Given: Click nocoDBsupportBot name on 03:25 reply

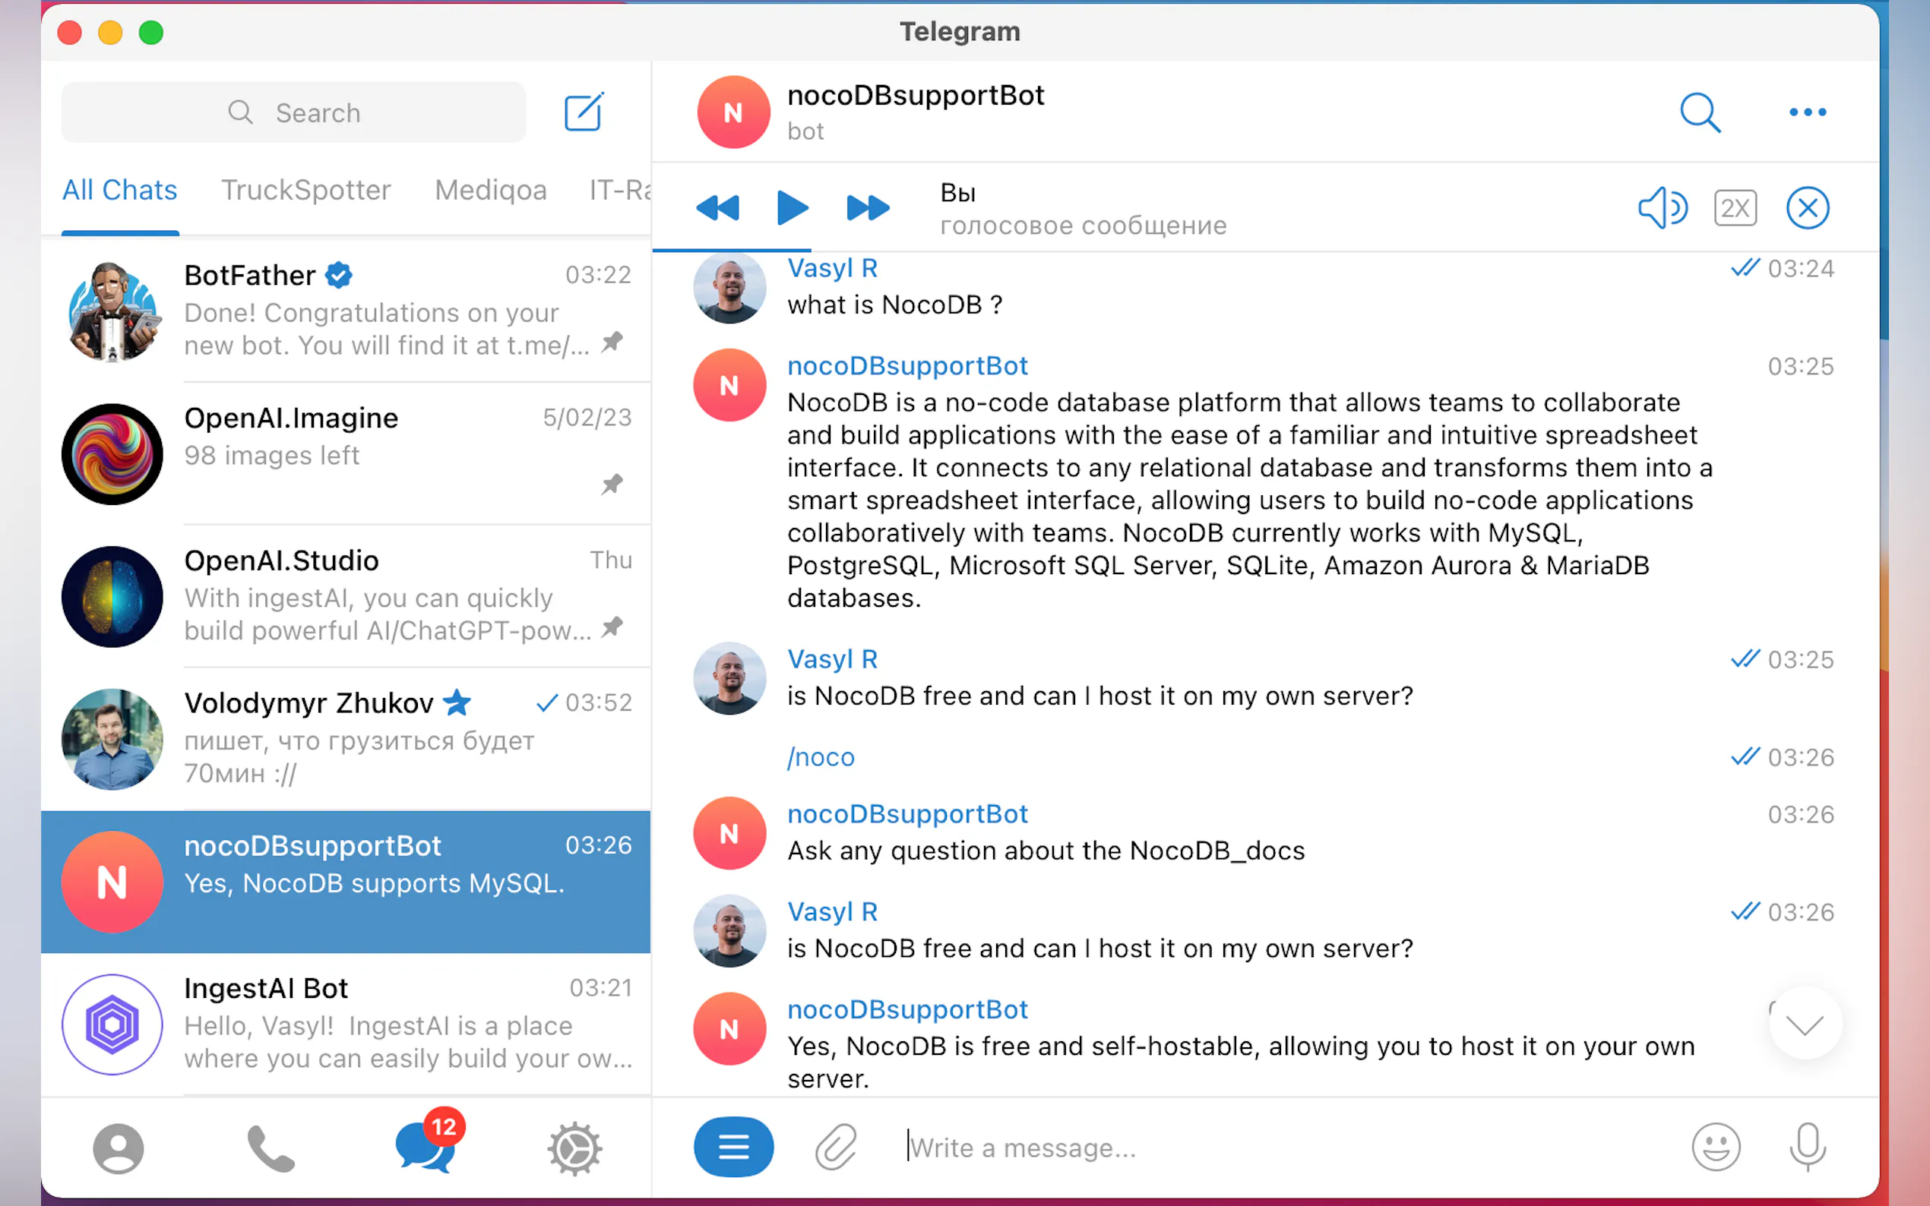Looking at the screenshot, I should 907,366.
